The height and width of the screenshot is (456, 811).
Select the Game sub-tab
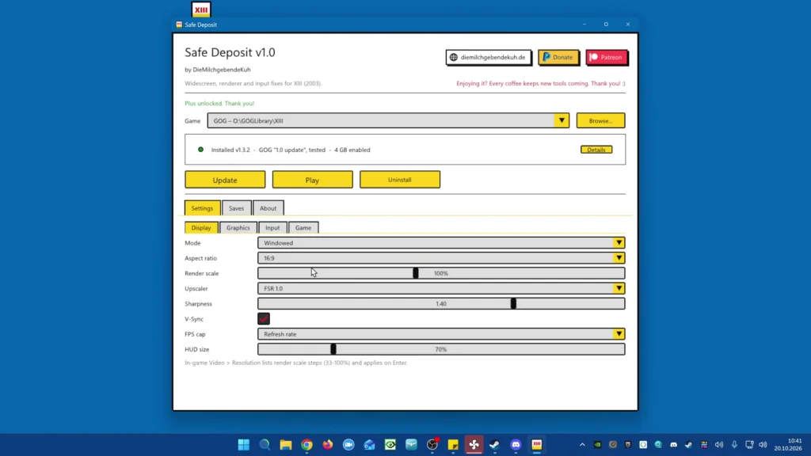[303, 227]
